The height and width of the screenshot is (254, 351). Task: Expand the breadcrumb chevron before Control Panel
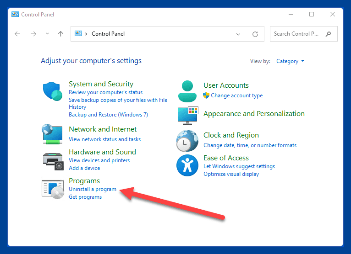pyautogui.click(x=86, y=34)
